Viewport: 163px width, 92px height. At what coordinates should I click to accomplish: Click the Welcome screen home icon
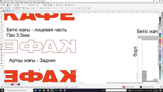(3, 11)
